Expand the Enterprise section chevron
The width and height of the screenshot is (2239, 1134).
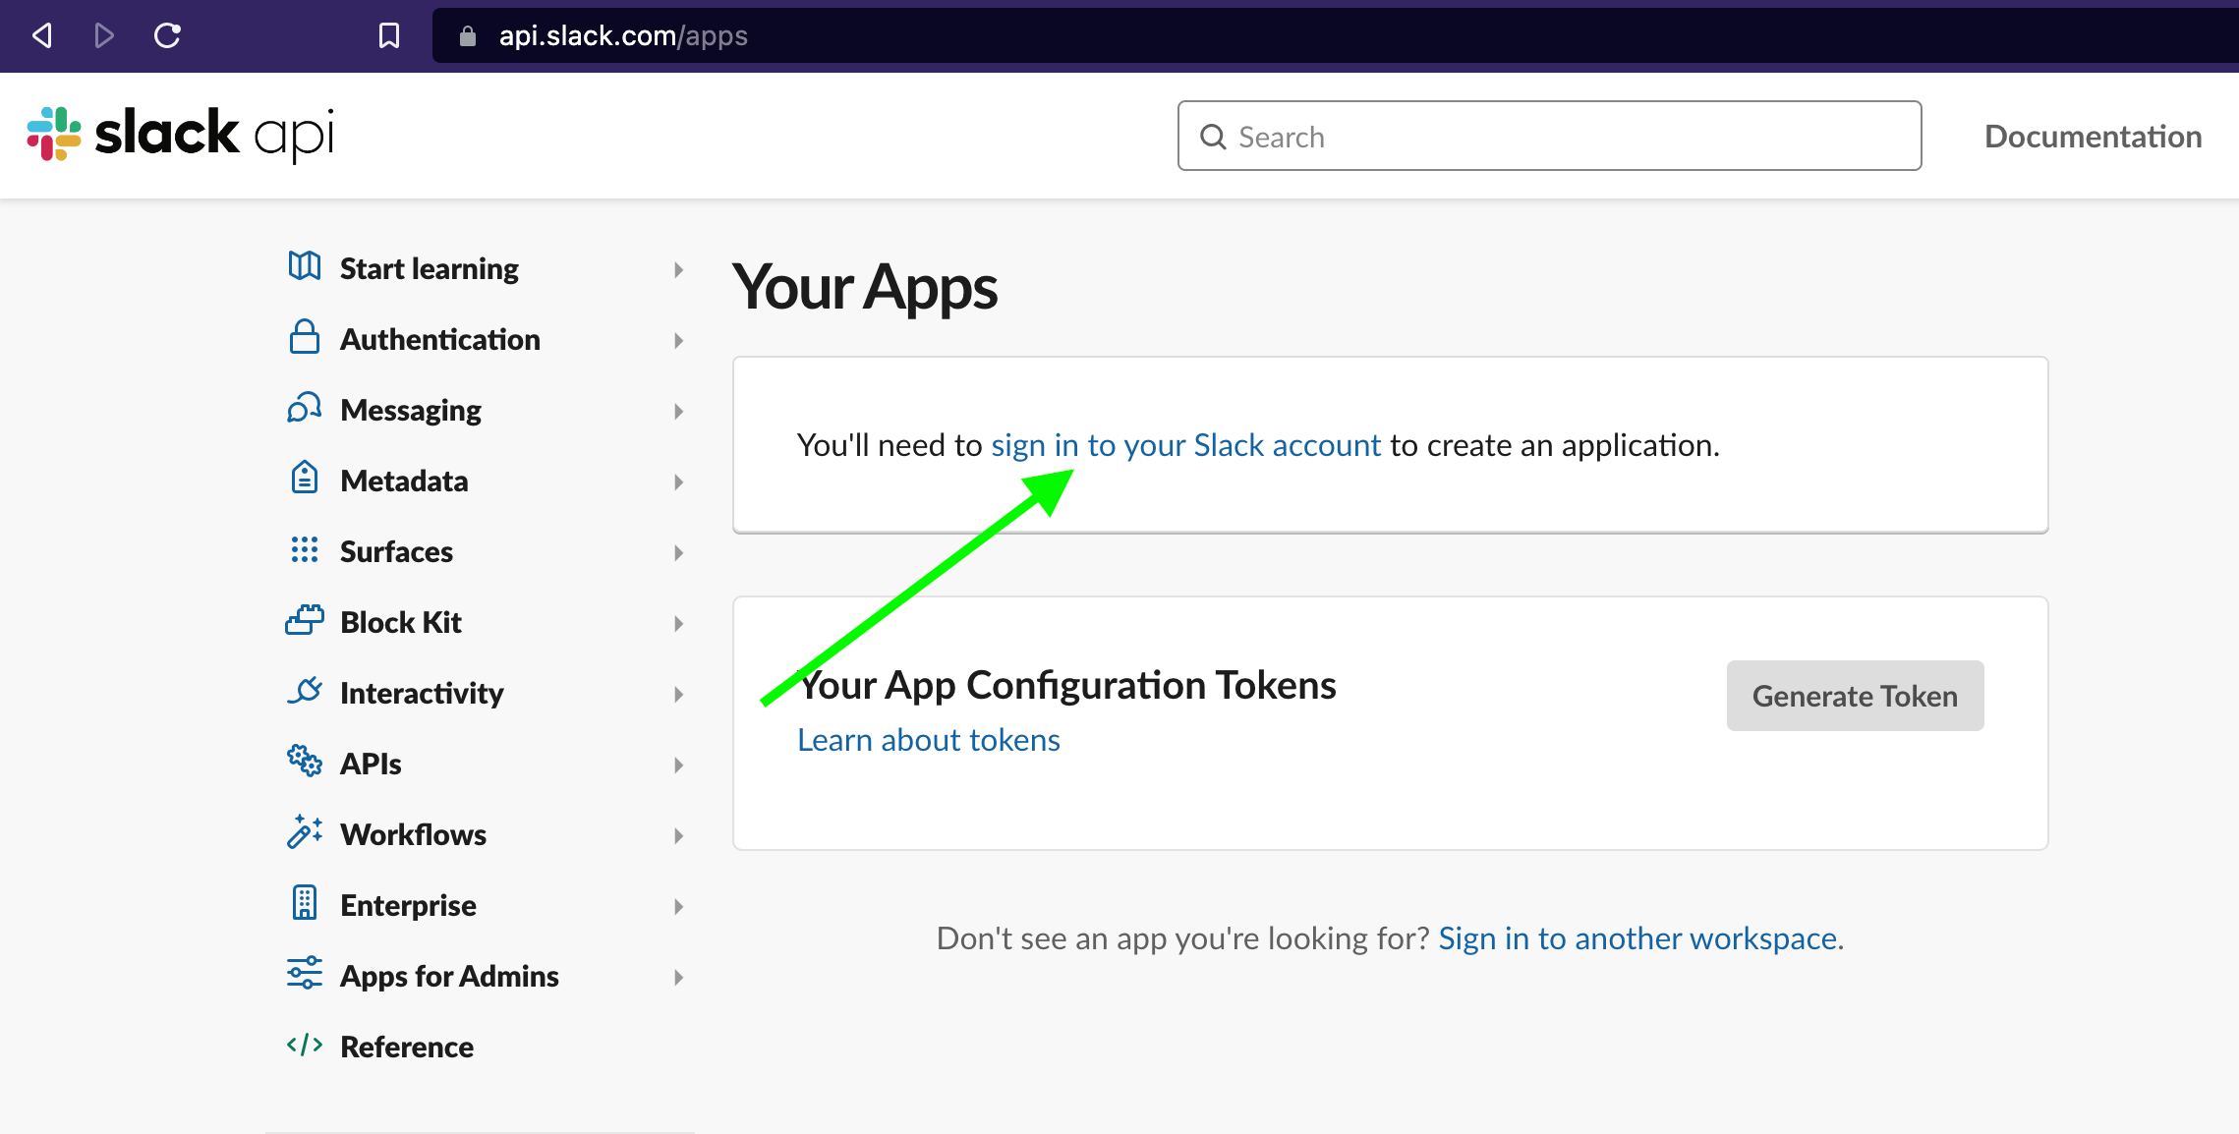coord(678,906)
